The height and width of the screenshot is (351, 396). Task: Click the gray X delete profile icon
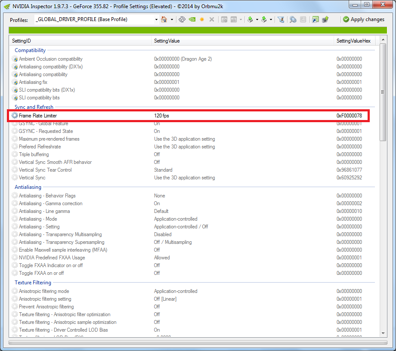212,19
